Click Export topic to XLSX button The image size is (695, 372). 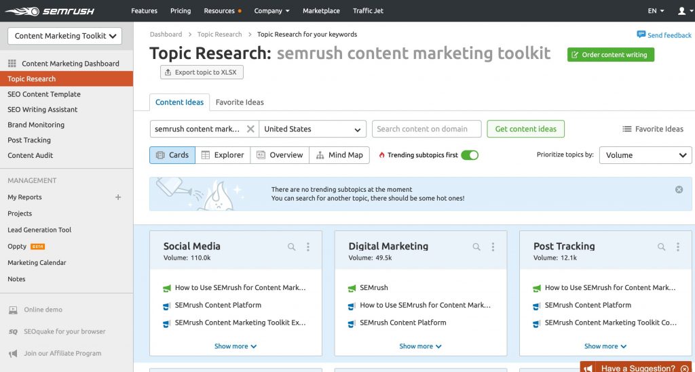202,73
